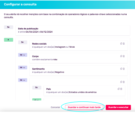Duplicate the Sentimento condition row
This screenshot has height=113, width=135.
click(121, 69)
